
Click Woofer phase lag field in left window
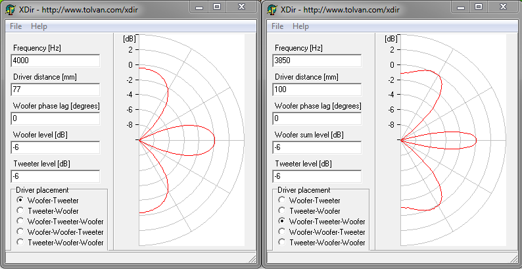[55, 118]
